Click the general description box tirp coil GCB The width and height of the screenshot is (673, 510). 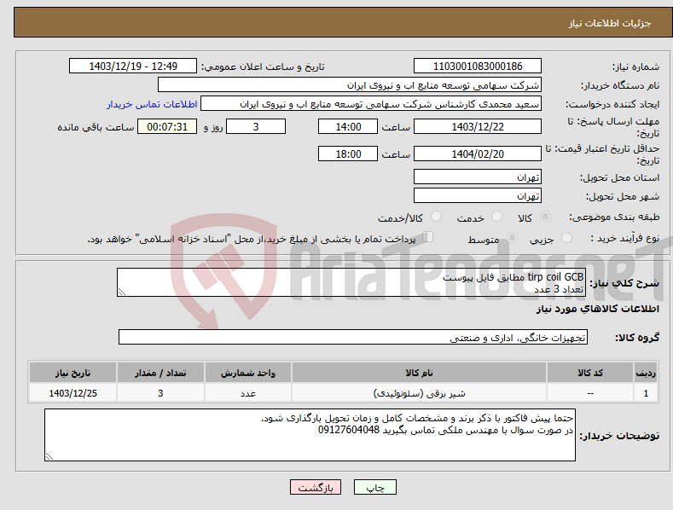coord(351,282)
